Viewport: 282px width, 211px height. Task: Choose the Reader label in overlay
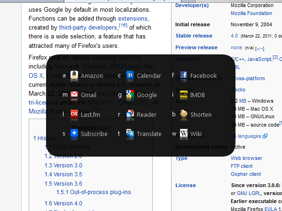coord(147,114)
